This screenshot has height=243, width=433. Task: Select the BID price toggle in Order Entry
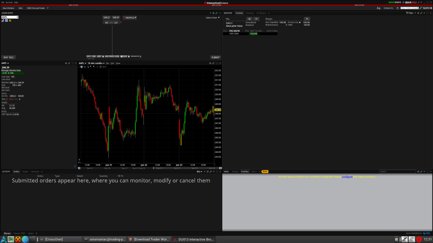pyautogui.click(x=107, y=22)
